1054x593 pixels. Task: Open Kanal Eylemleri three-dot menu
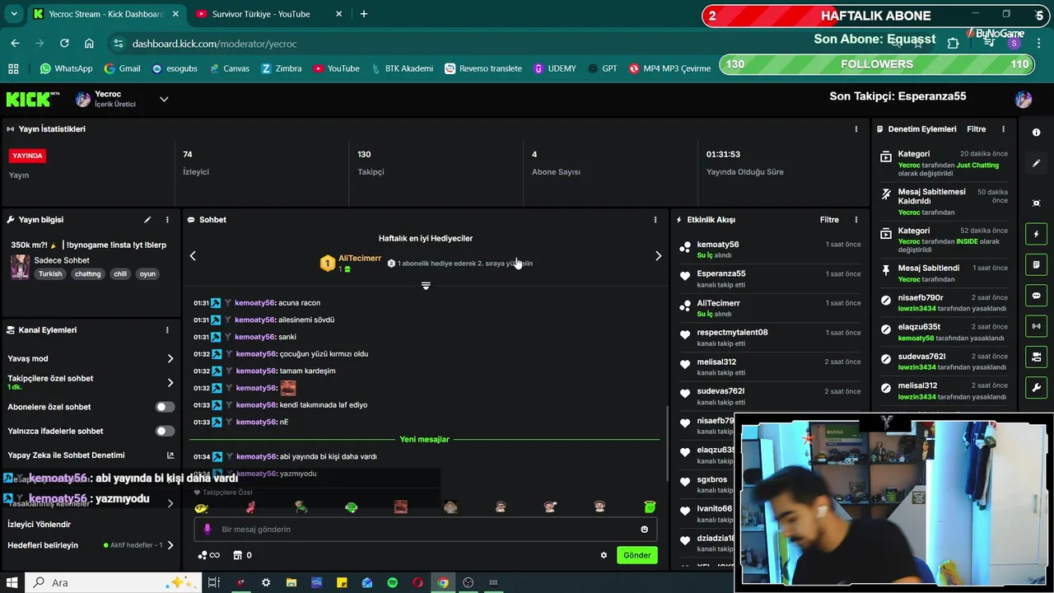[167, 330]
